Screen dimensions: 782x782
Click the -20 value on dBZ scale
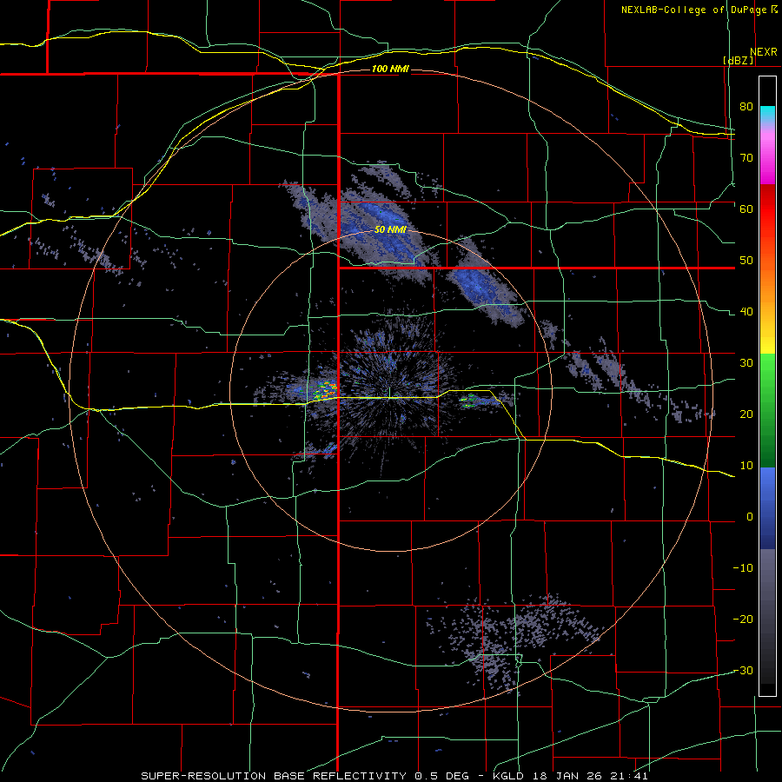pos(743,620)
